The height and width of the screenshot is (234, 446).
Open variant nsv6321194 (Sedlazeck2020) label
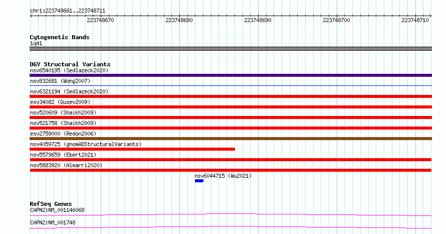click(69, 91)
